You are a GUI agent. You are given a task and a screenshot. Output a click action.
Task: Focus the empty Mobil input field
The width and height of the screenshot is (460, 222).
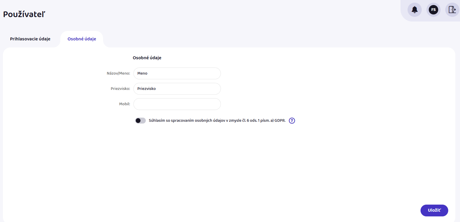click(x=177, y=104)
